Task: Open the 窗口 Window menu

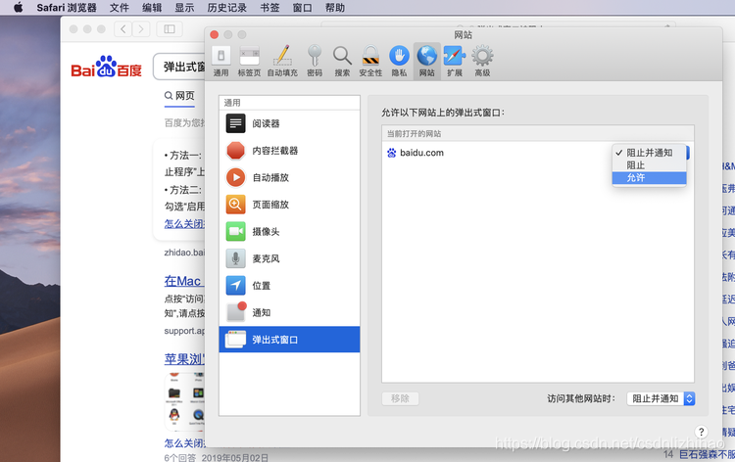Action: coord(303,8)
